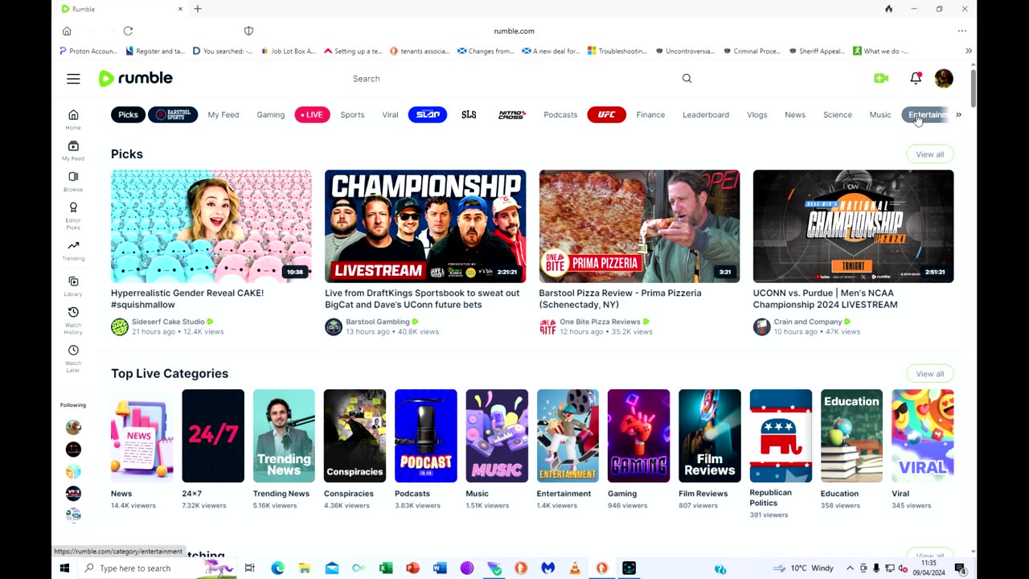Open the notifications bell
1029x579 pixels.
click(x=916, y=78)
